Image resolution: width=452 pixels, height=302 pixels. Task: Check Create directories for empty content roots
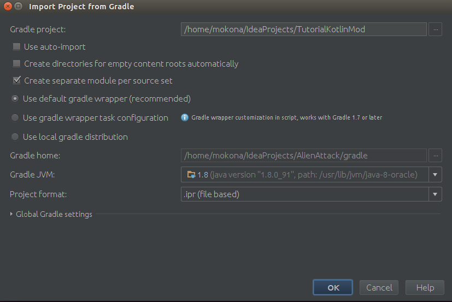point(17,64)
